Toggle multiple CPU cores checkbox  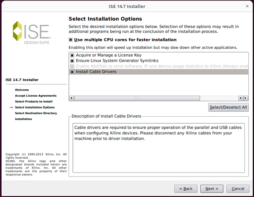[71, 40]
